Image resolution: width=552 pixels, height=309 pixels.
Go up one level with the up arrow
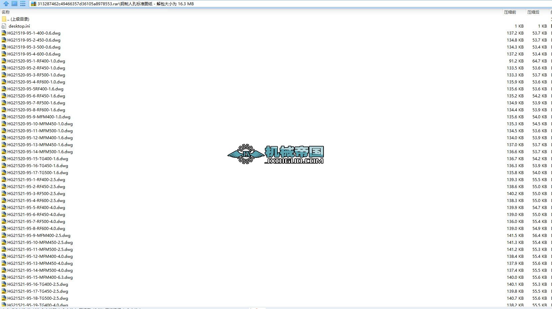pyautogui.click(x=6, y=4)
